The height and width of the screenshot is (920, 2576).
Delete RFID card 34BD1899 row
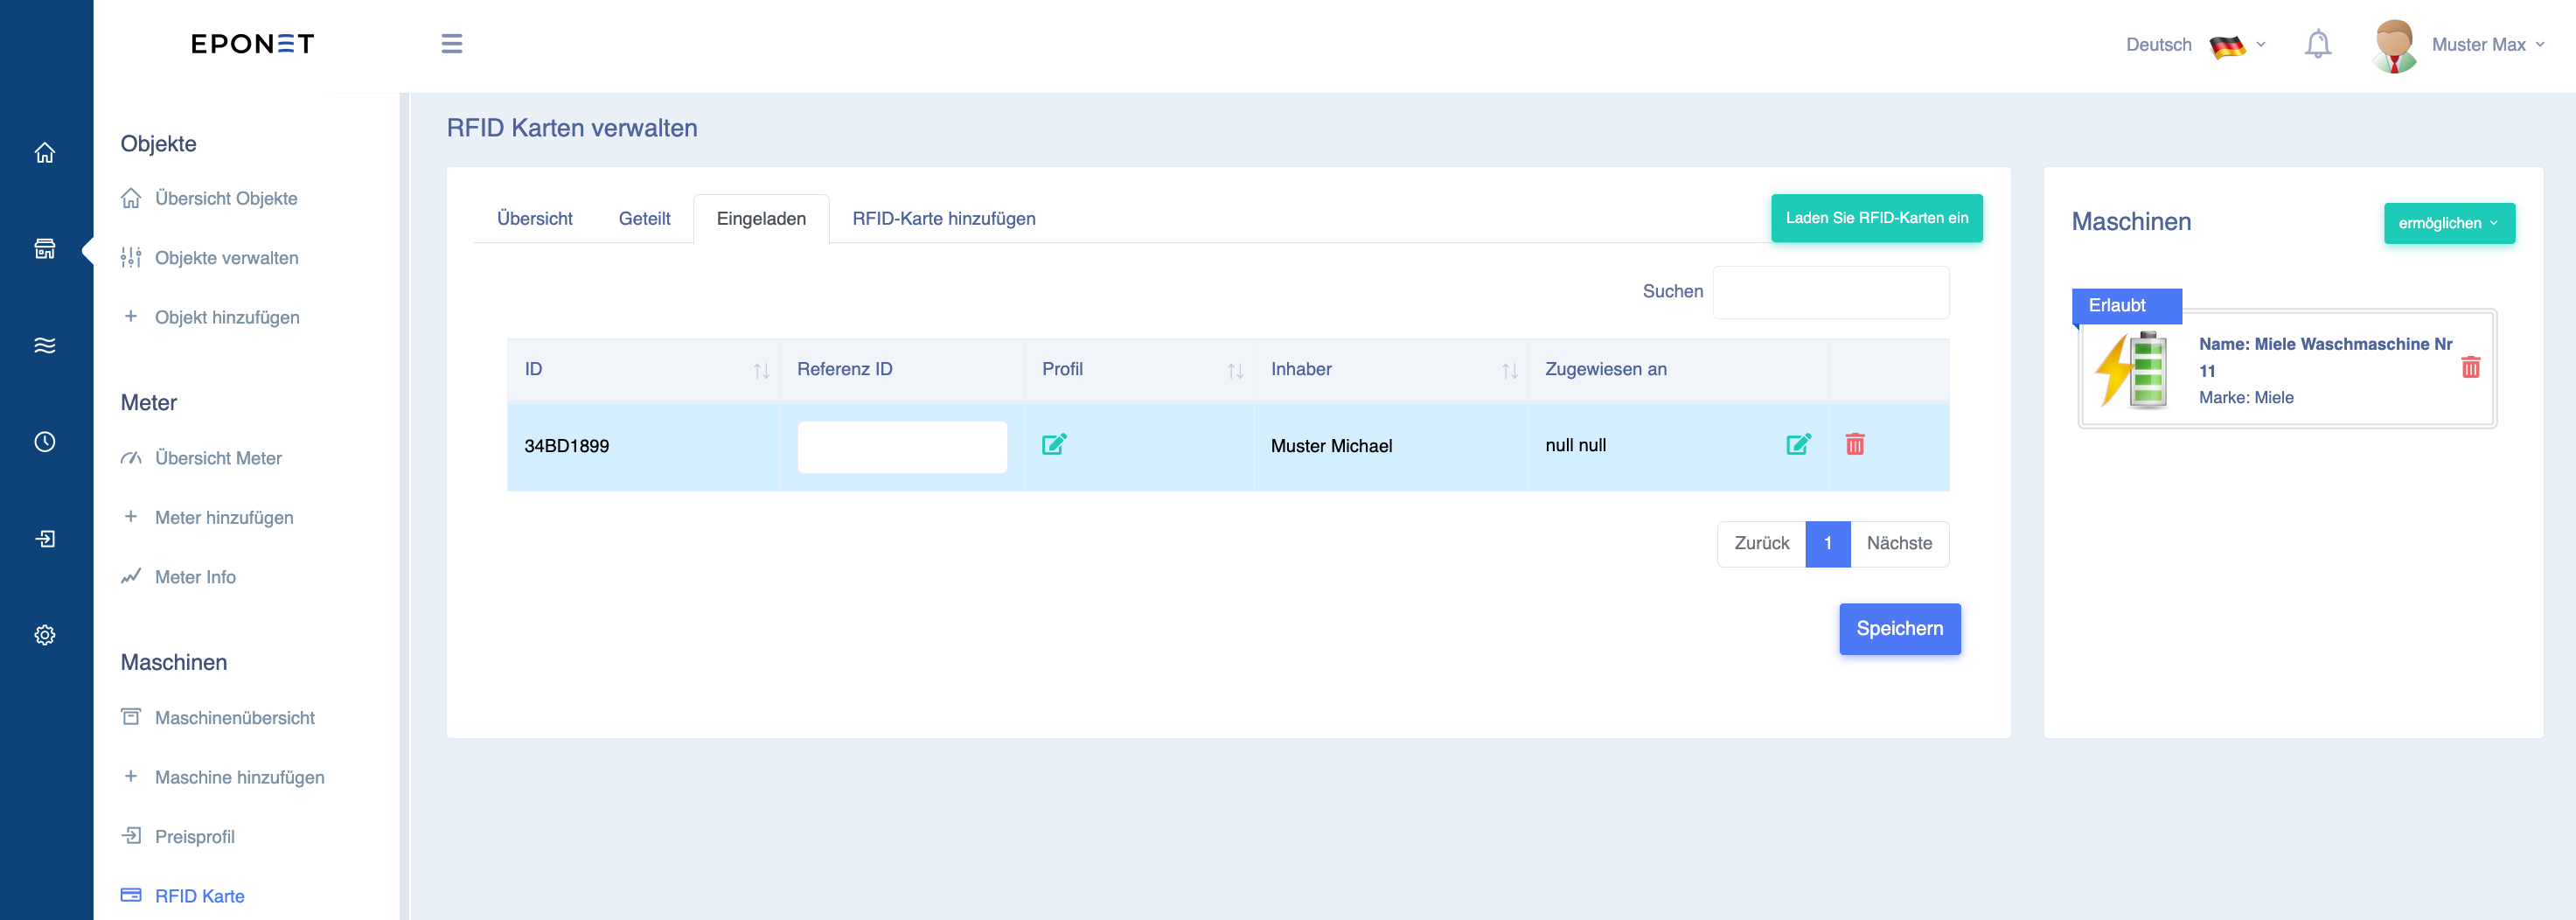[1855, 445]
